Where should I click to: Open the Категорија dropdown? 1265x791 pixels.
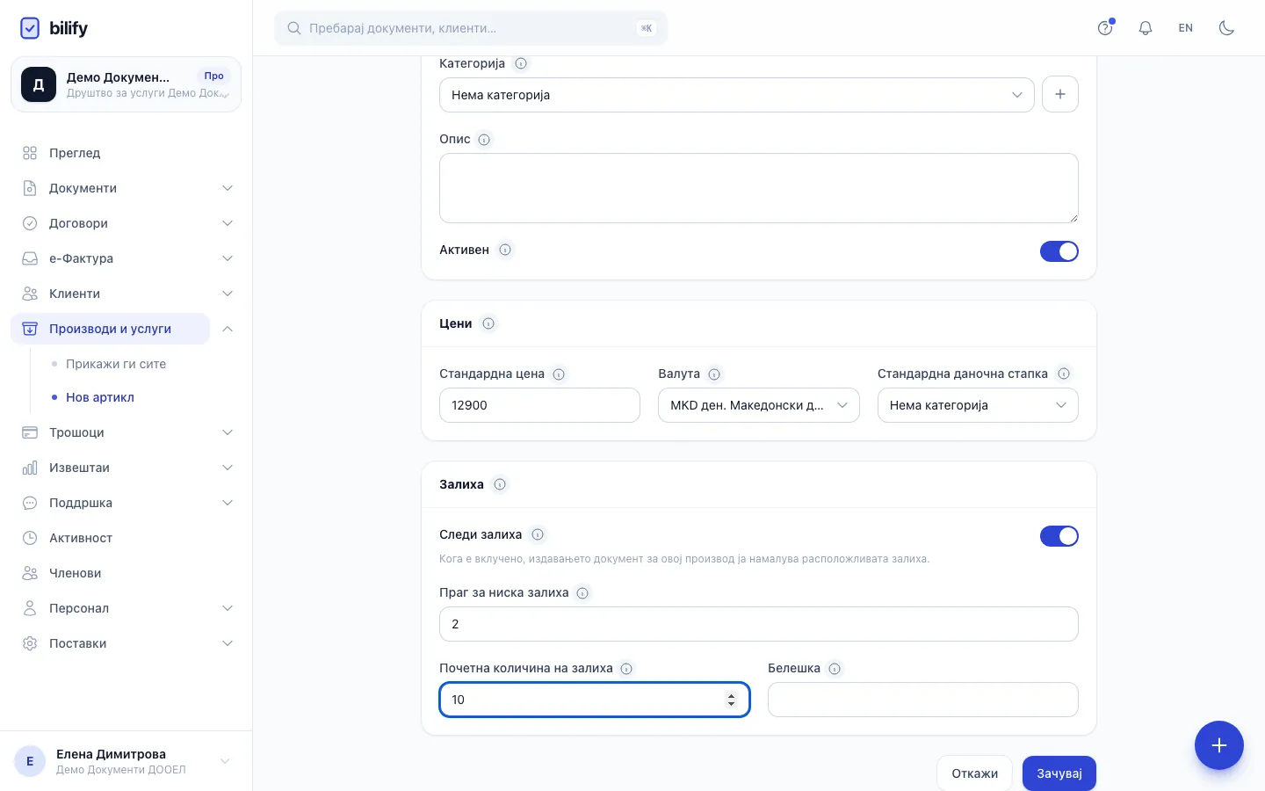tap(737, 95)
